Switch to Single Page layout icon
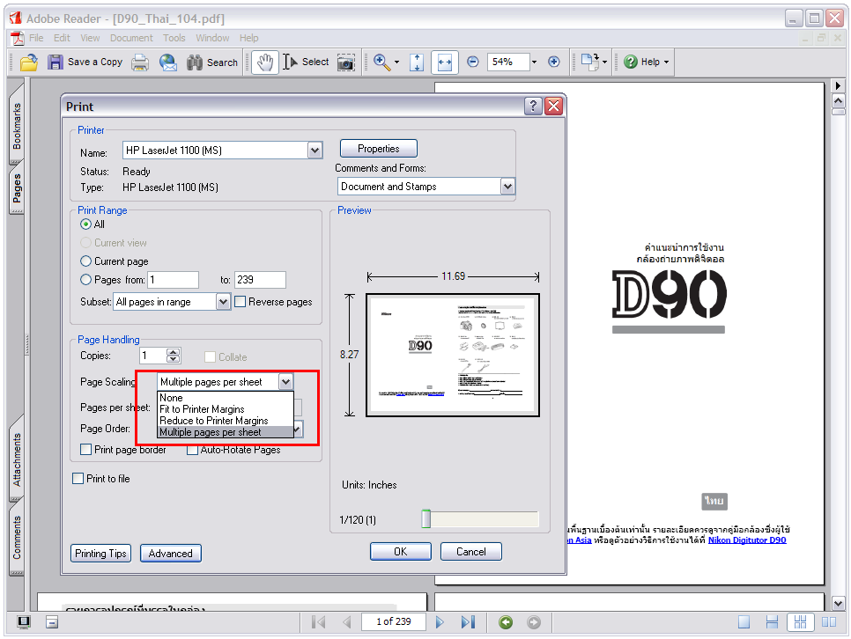Viewport: 851px width, 639px height. (x=744, y=622)
